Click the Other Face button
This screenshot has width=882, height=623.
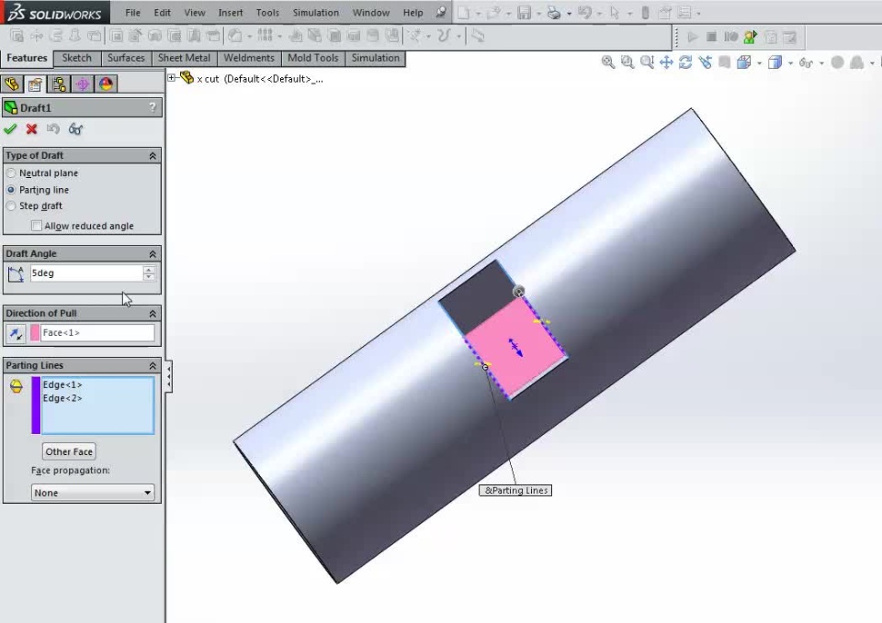pyautogui.click(x=69, y=451)
